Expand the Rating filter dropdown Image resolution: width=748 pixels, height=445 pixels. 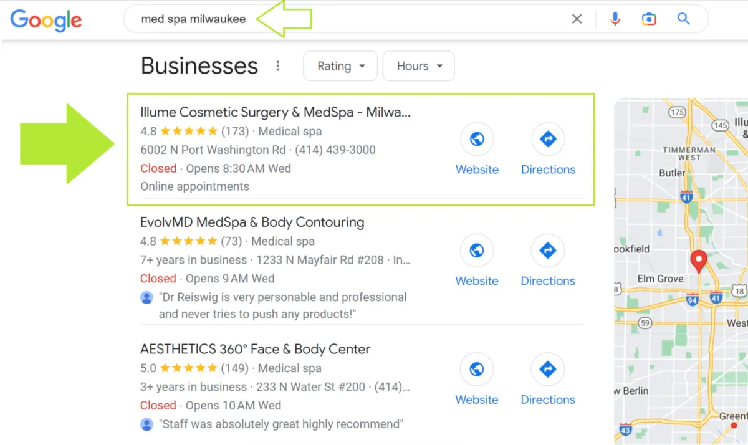(340, 66)
